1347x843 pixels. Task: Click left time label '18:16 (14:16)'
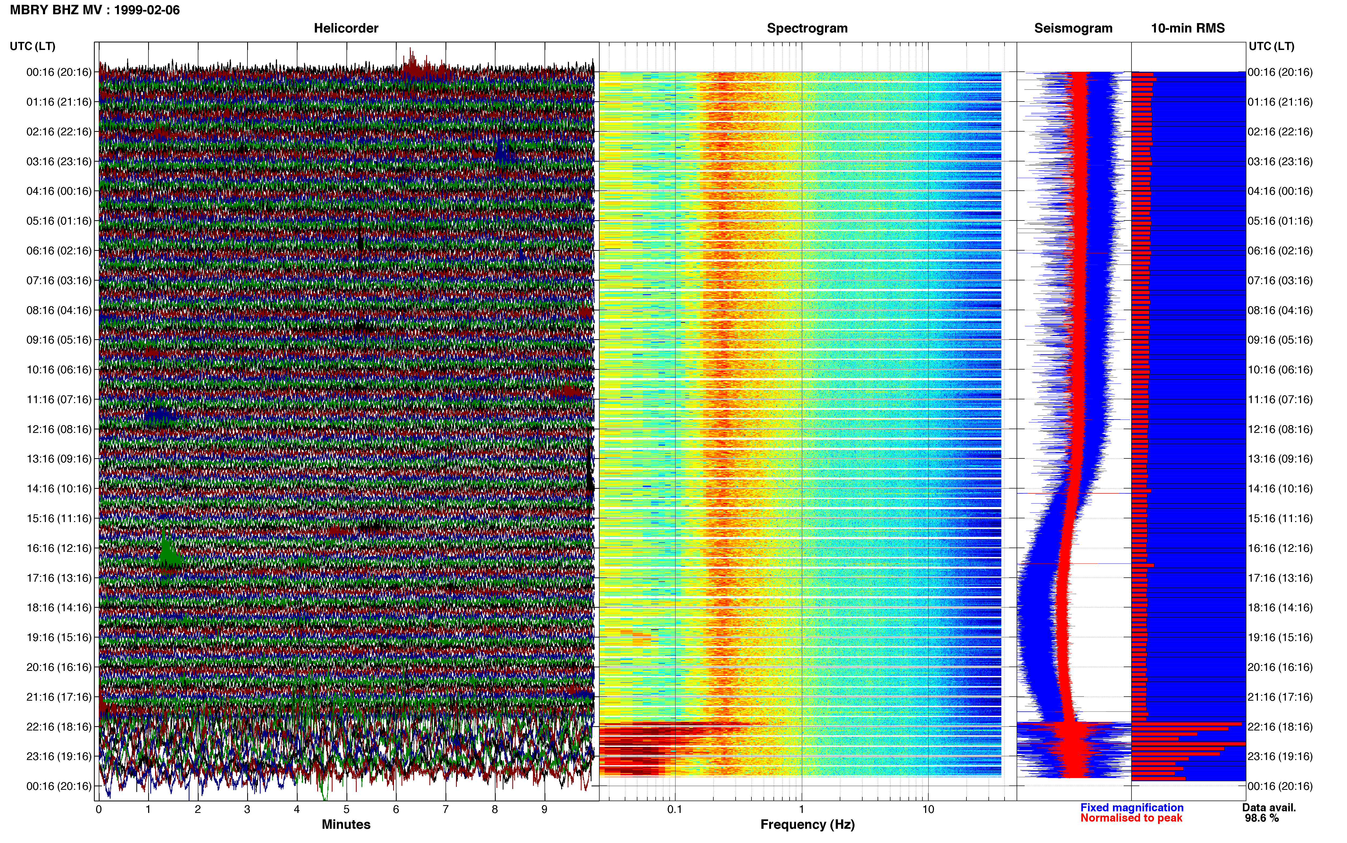pyautogui.click(x=59, y=608)
